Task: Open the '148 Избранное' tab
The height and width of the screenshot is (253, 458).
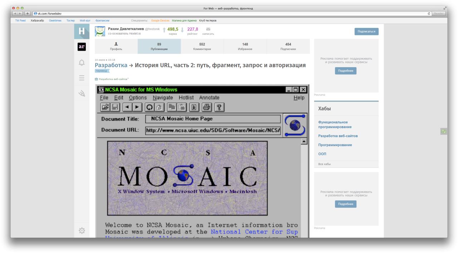Action: coord(245,46)
